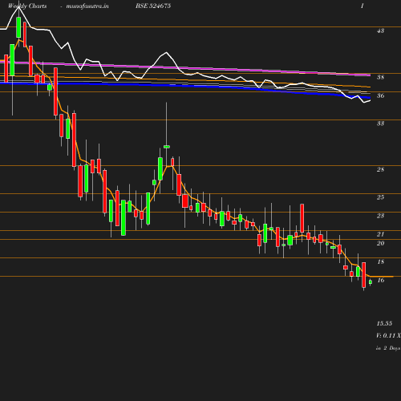Click the tall red candle reaching up to 24
The image size is (401, 401).
[302, 218]
